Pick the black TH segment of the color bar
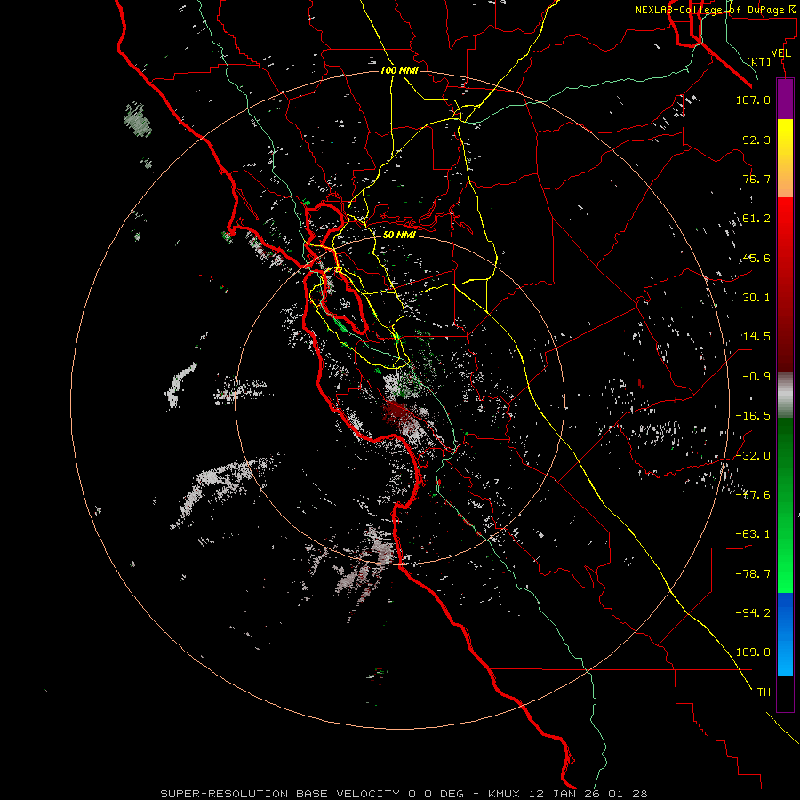Image resolution: width=800 pixels, height=800 pixels. tap(785, 692)
